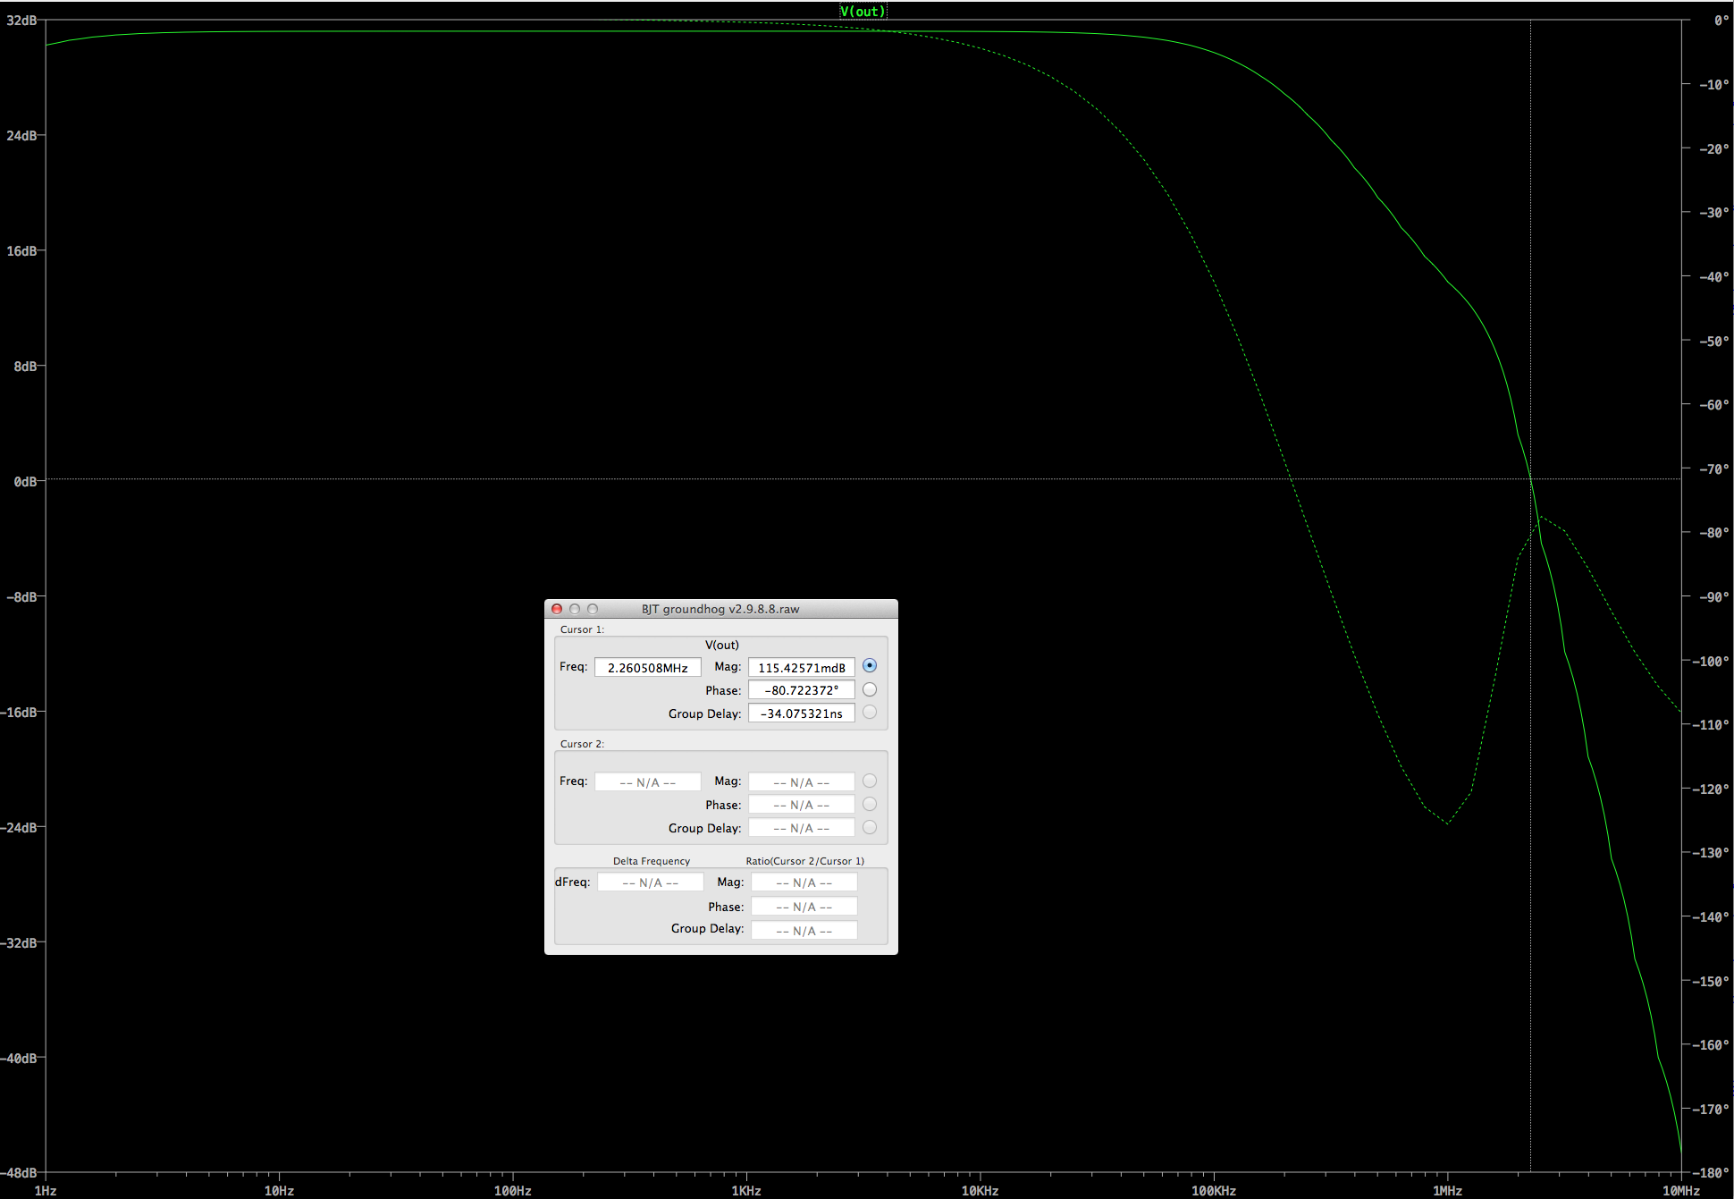Click Cursor 2 Mag field

(802, 781)
